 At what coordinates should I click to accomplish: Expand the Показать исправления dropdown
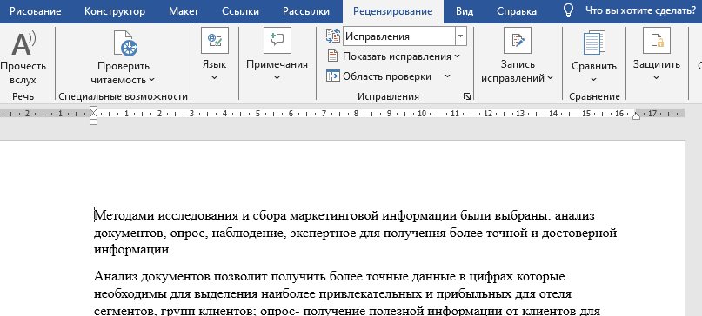click(457, 56)
